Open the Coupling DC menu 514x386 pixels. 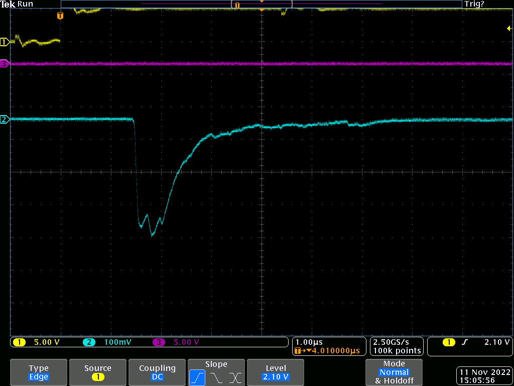pyautogui.click(x=157, y=372)
